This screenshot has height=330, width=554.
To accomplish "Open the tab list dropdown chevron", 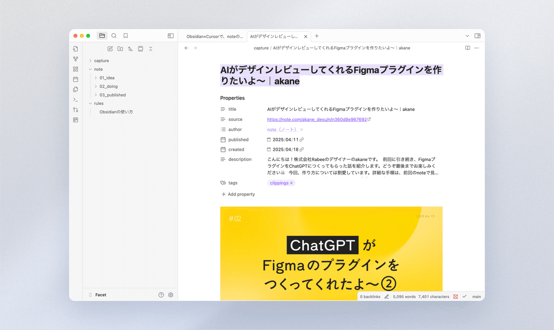I will [468, 36].
